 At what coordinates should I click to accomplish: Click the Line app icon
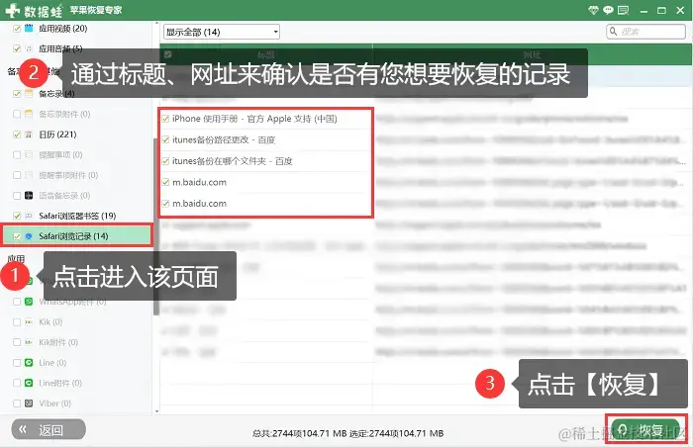click(x=29, y=363)
